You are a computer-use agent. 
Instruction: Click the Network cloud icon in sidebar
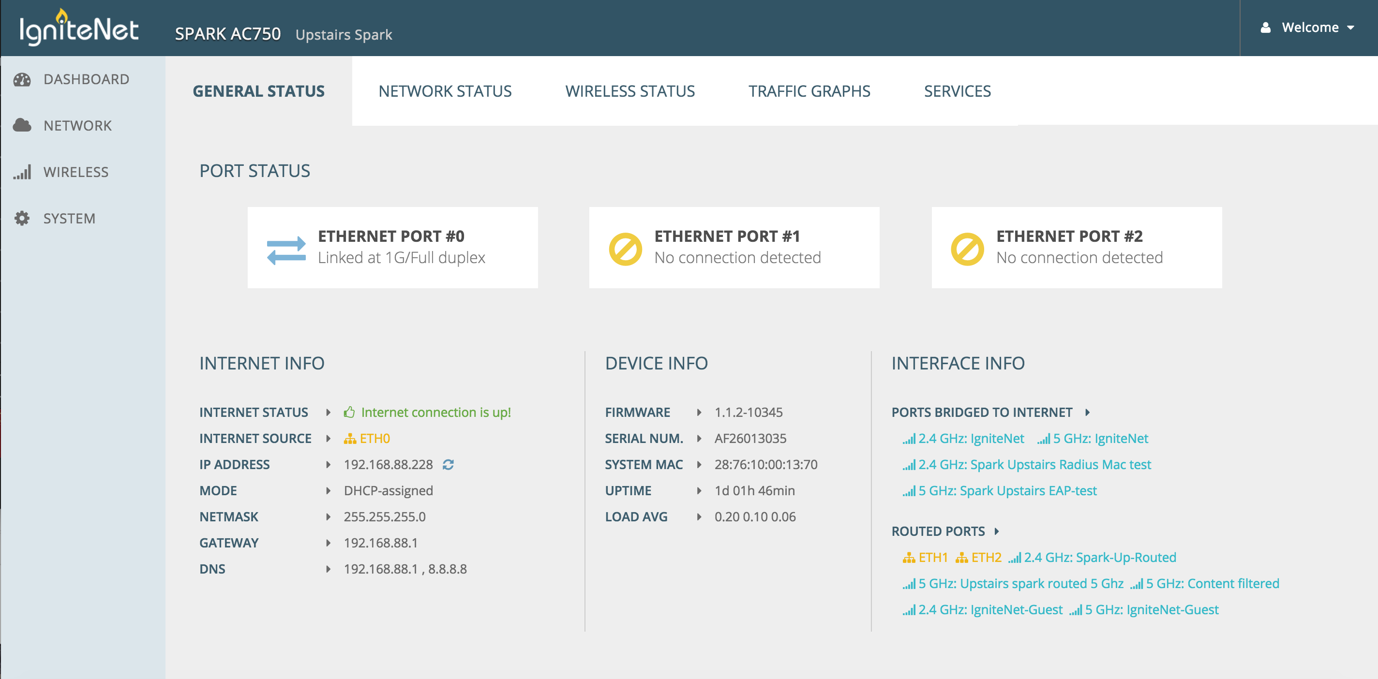[x=22, y=126]
